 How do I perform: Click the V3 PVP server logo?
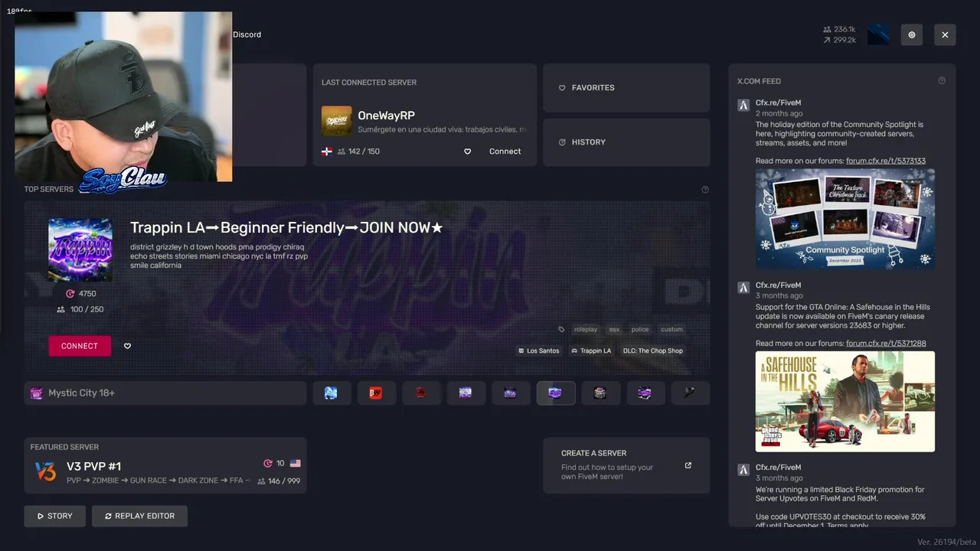point(45,471)
